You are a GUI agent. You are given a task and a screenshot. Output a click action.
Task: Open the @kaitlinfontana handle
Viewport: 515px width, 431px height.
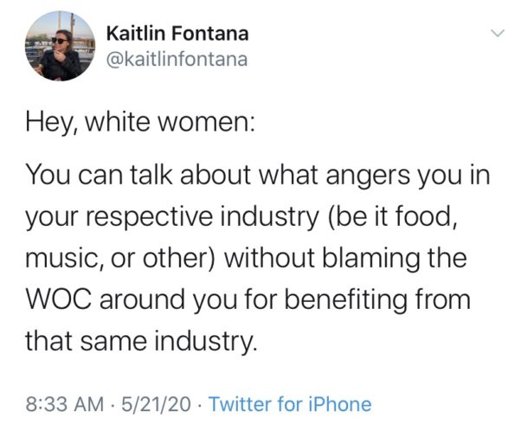pos(177,60)
